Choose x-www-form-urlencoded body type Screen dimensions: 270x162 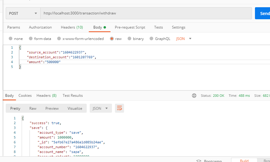59,39
